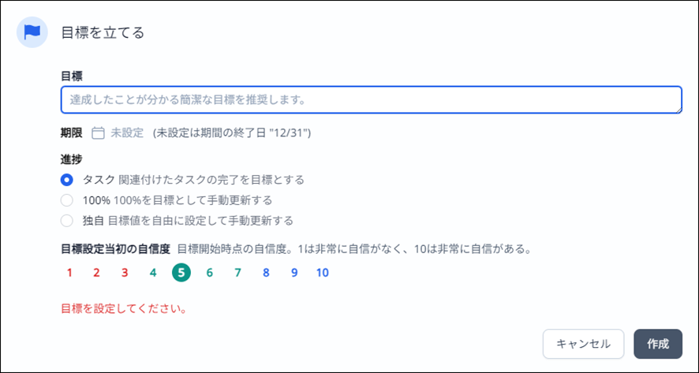
Task: Choose the 独自 custom target option
Action: click(67, 220)
